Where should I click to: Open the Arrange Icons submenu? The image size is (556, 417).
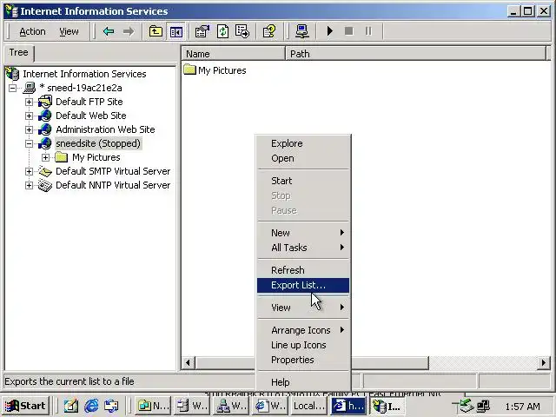click(303, 330)
